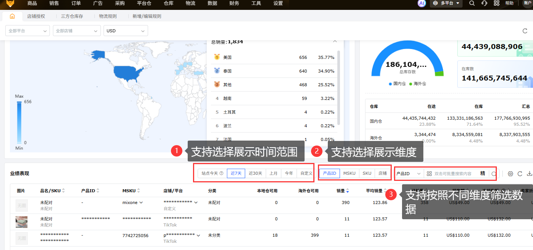The height and width of the screenshot is (250, 533).
Task: Switch display dimension to MSKU
Action: [x=349, y=173]
